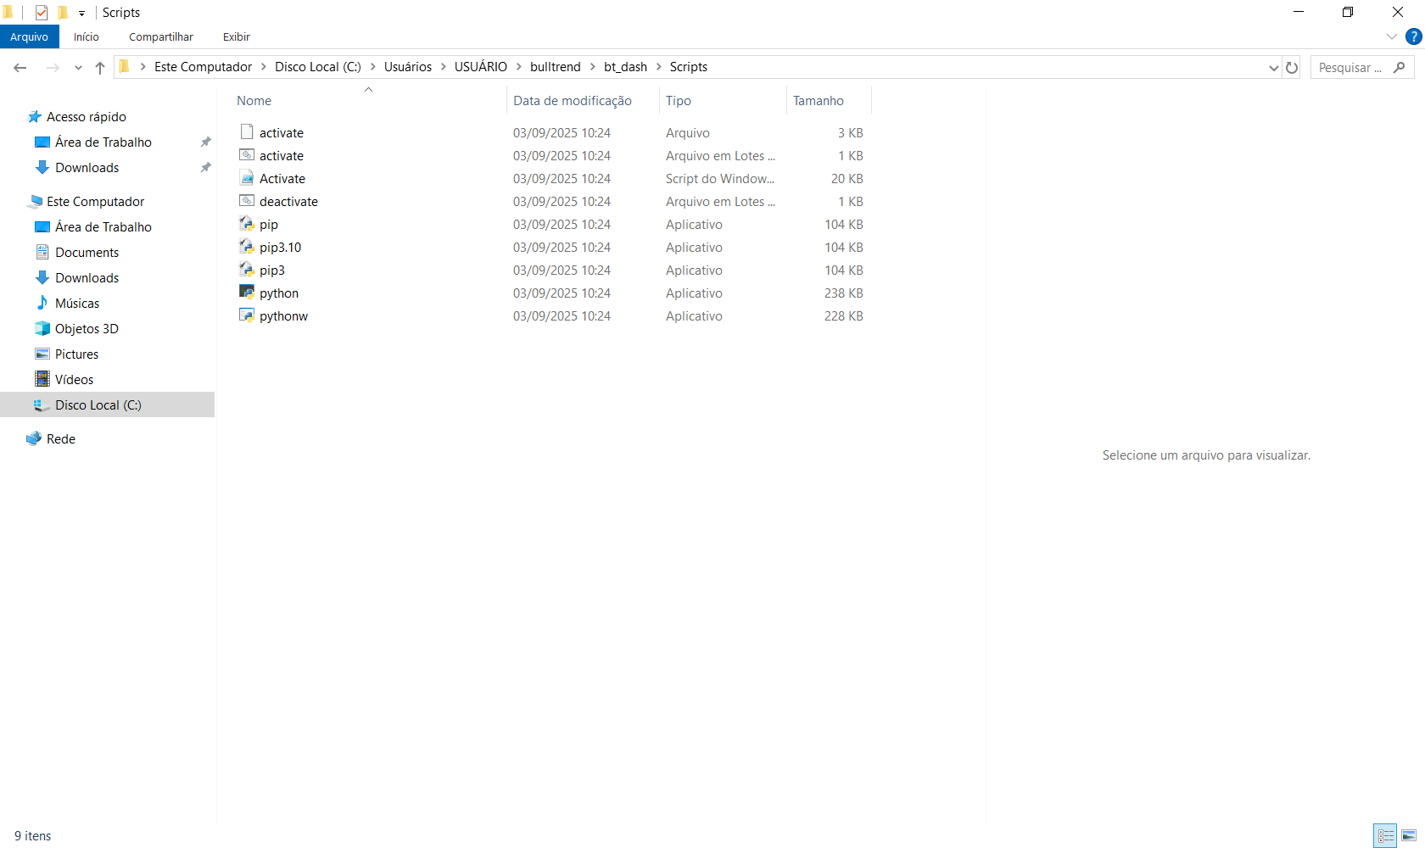Click the Rede network icon

pos(34,438)
